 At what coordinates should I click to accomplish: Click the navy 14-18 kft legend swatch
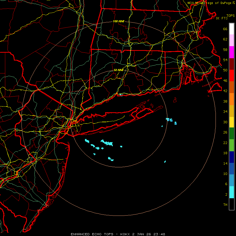232,157
